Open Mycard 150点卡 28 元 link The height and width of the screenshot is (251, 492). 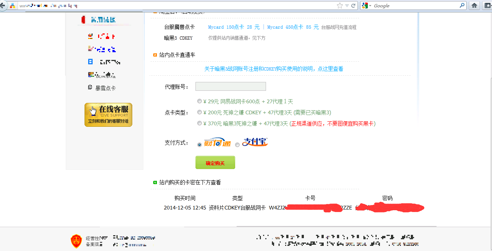(234, 27)
